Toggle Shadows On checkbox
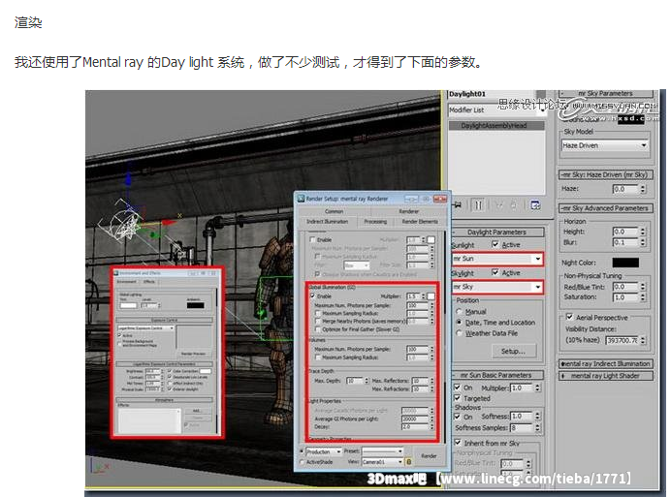Image resolution: width=670 pixels, height=497 pixels. click(458, 416)
